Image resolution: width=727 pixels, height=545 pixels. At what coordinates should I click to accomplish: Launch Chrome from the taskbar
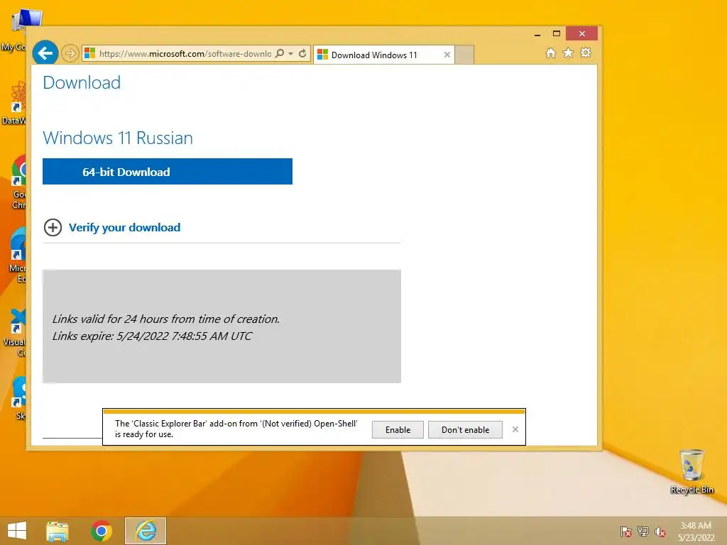pos(102,531)
